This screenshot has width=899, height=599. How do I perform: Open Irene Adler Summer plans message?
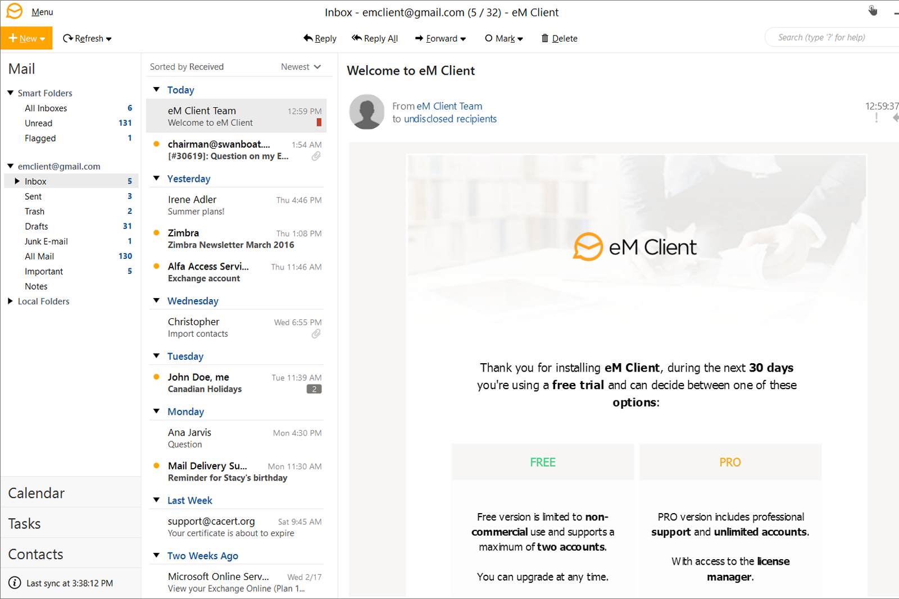click(x=236, y=205)
